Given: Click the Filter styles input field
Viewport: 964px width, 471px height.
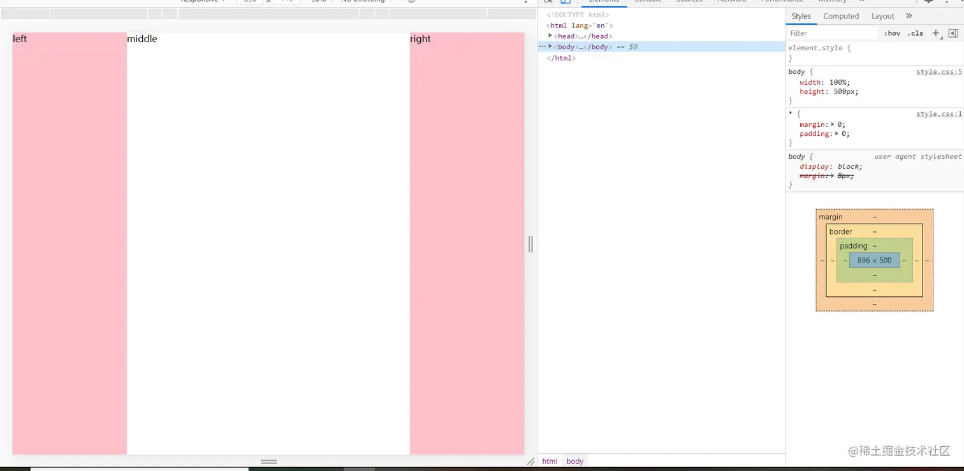Looking at the screenshot, I should 833,33.
